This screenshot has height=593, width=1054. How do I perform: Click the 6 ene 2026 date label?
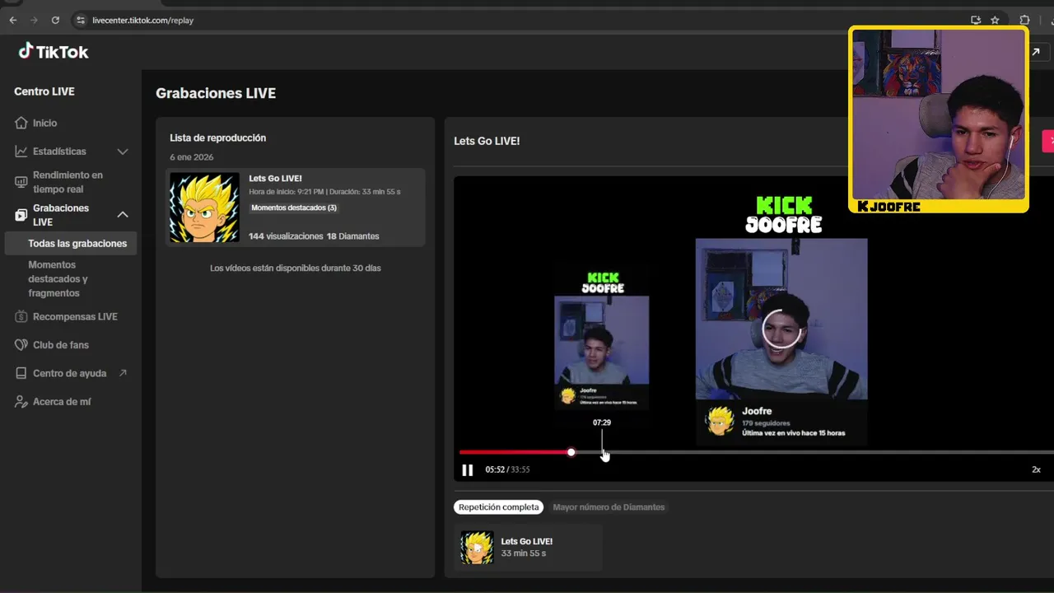pos(192,156)
